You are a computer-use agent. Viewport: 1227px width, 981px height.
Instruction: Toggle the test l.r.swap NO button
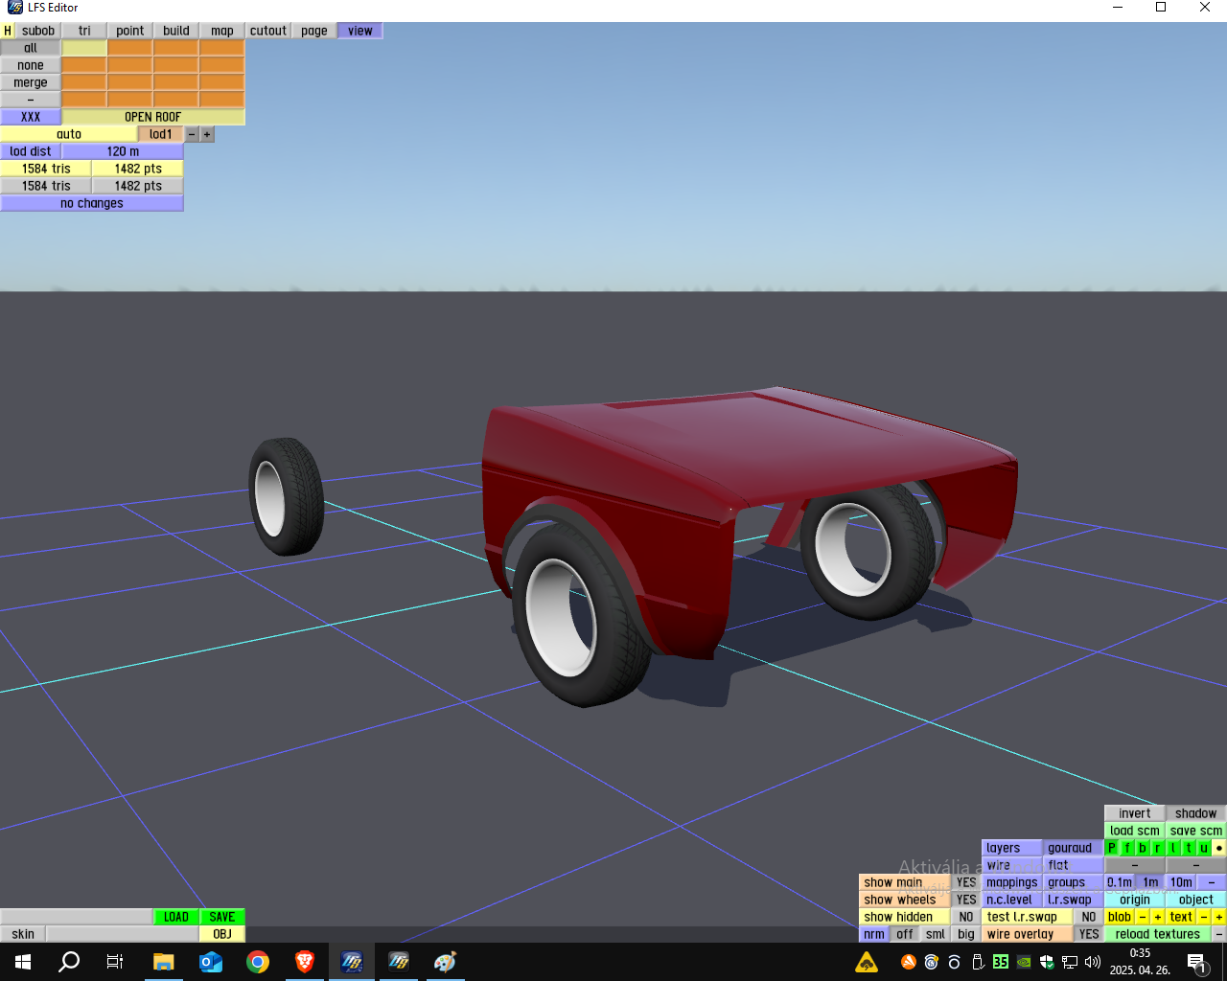1089,917
